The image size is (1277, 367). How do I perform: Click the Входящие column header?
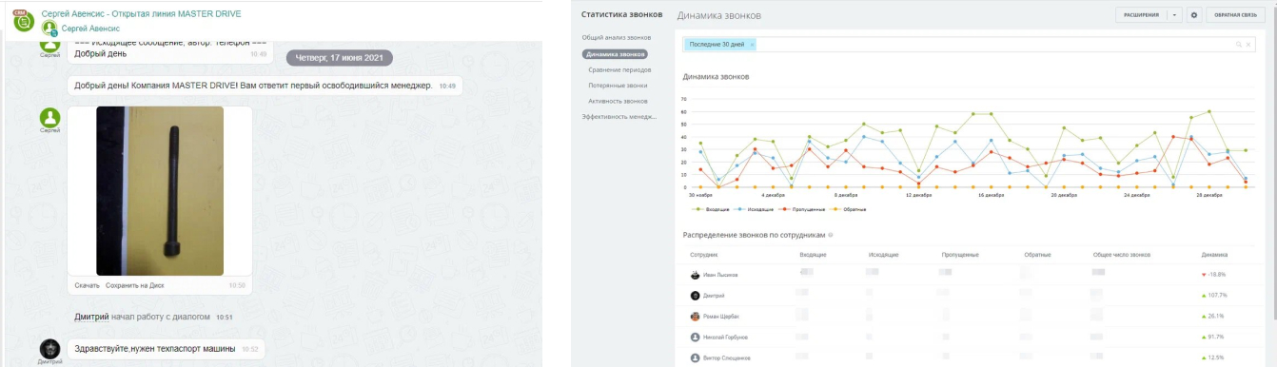(813, 255)
